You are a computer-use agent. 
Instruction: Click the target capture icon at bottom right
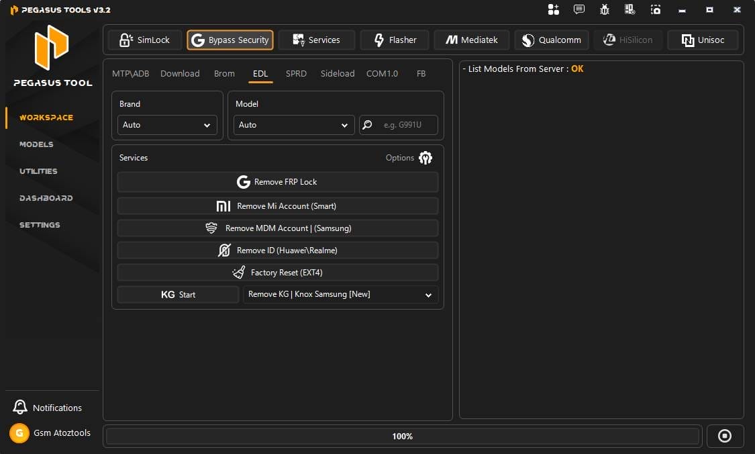click(725, 436)
